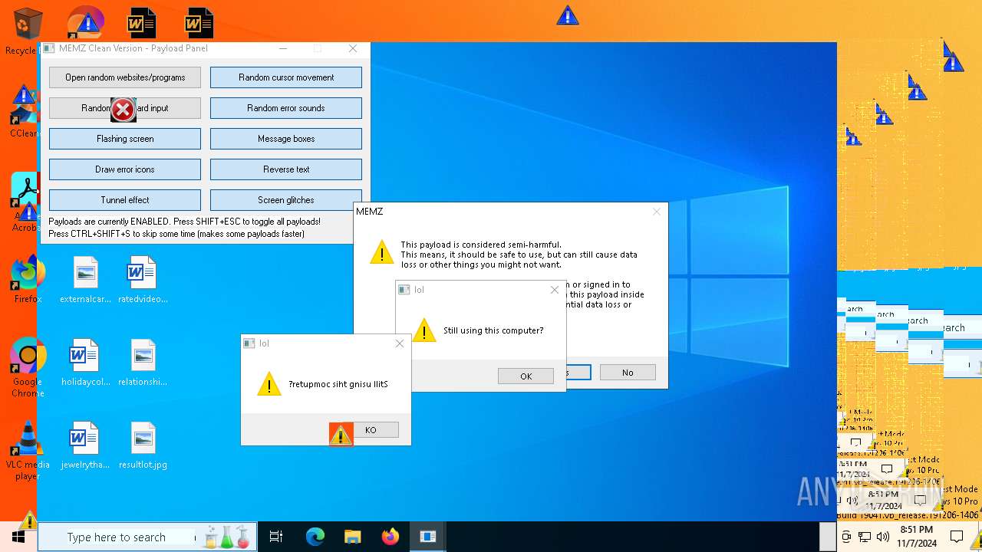Switch to MEMZ app in taskbar

click(x=427, y=537)
